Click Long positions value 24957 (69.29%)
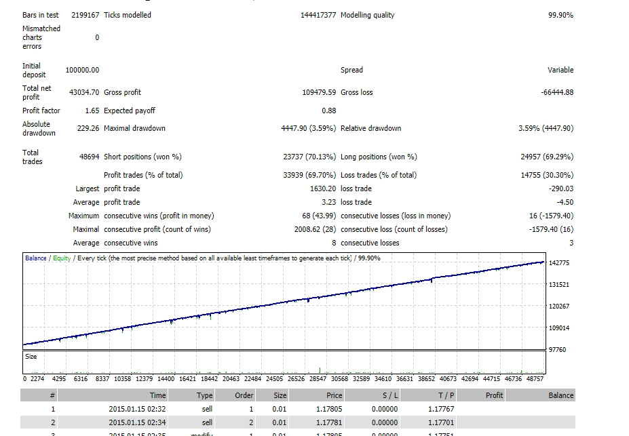Screen dimensions: 629x436 coord(547,157)
